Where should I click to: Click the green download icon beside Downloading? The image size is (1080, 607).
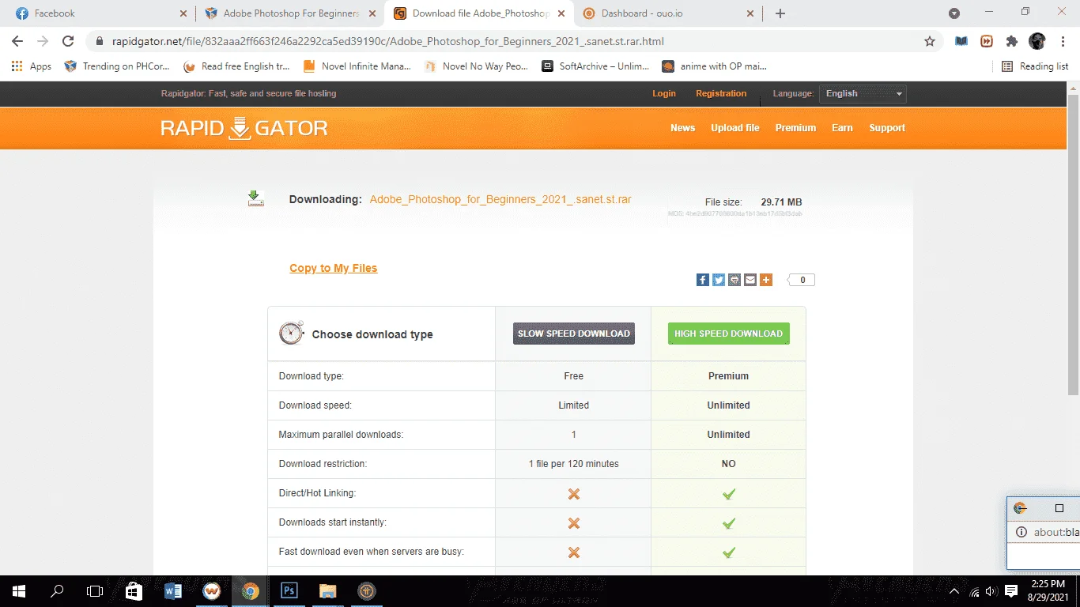point(255,198)
